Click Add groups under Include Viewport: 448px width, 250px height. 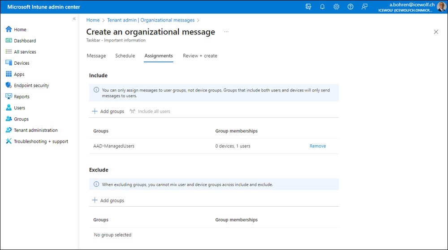108,111
